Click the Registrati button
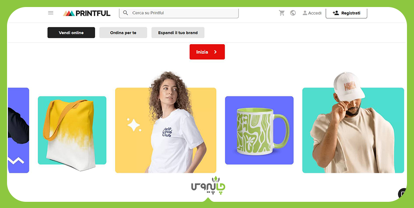 (346, 13)
